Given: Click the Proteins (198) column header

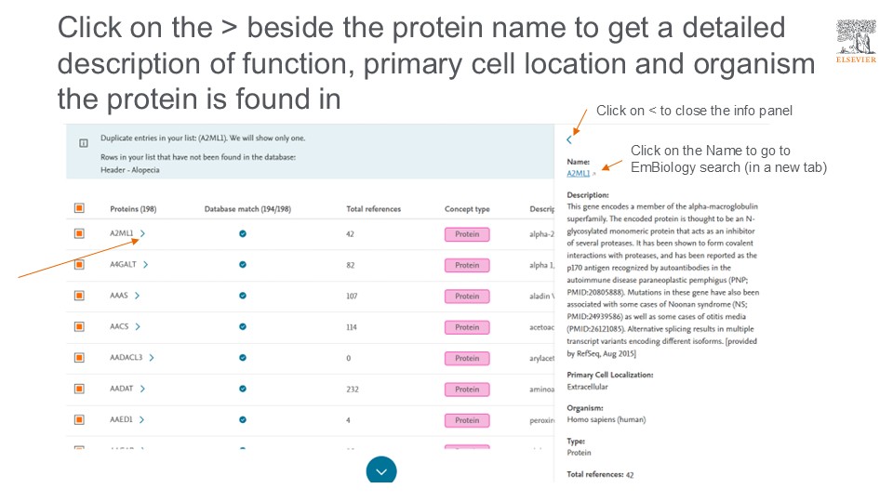Looking at the screenshot, I should pos(133,209).
